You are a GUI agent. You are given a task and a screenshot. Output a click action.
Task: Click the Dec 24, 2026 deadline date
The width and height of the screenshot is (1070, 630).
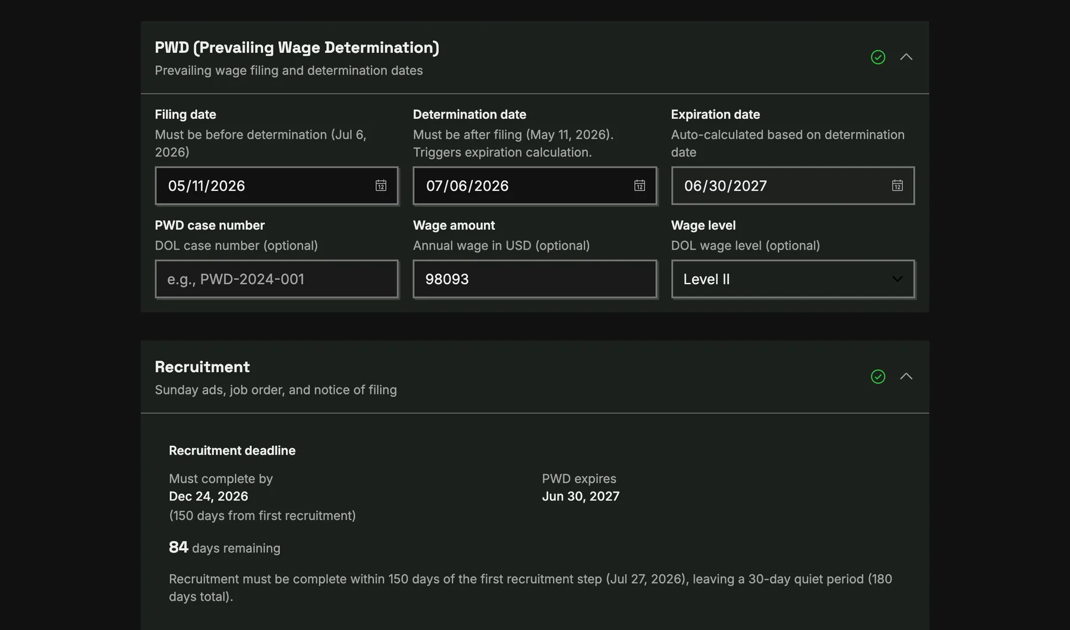pos(208,496)
